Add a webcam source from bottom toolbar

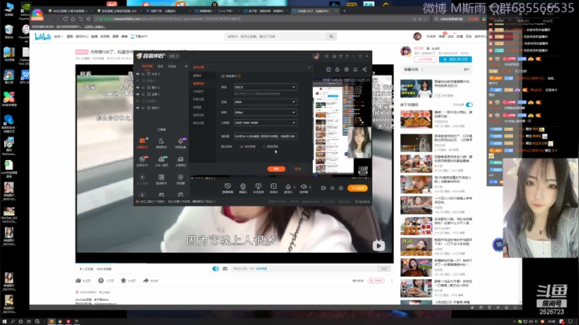[x=243, y=187]
